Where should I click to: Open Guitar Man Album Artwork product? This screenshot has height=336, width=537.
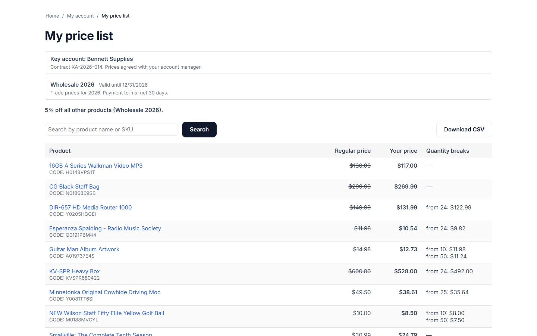point(84,249)
